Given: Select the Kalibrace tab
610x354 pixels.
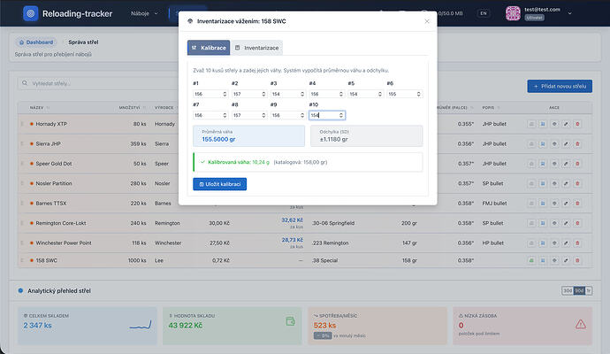Looking at the screenshot, I should click(208, 48).
